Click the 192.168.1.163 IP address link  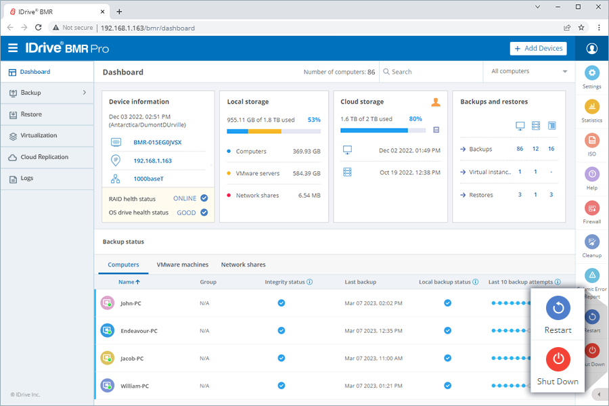(x=153, y=160)
